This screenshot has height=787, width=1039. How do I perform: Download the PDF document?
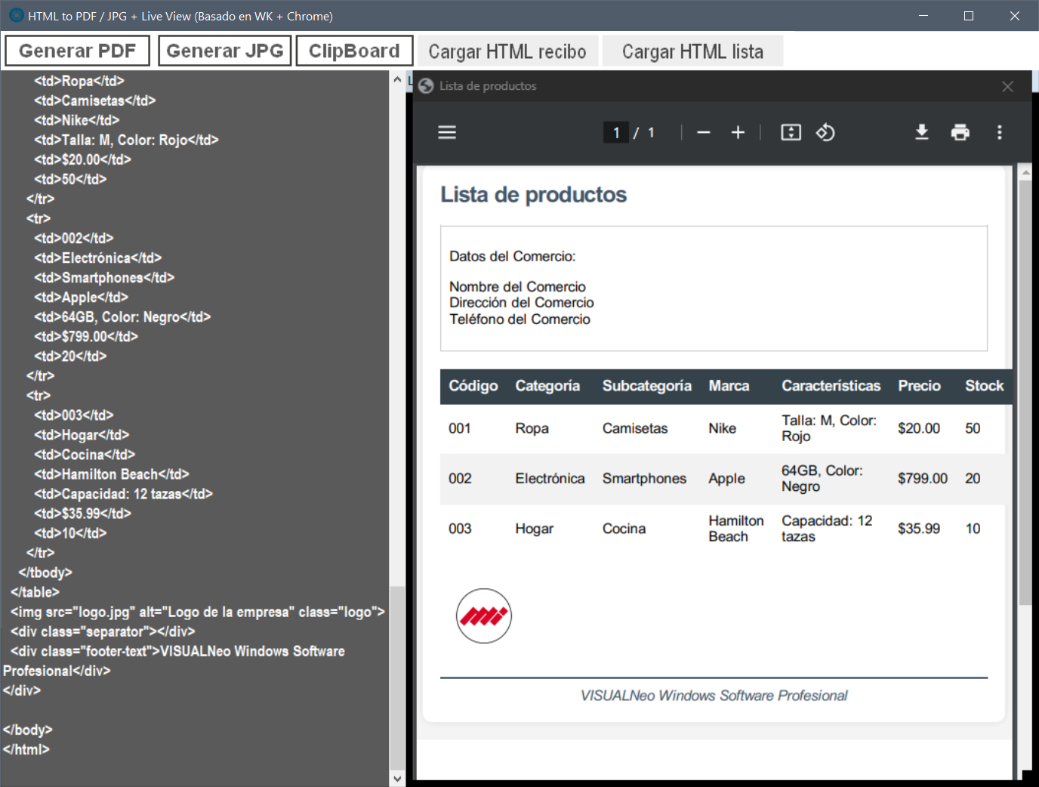coord(922,133)
